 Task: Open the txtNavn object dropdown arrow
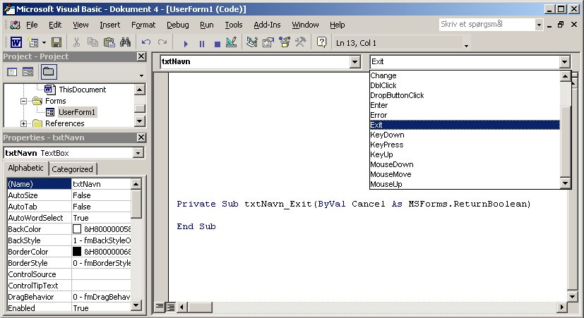[x=355, y=62]
